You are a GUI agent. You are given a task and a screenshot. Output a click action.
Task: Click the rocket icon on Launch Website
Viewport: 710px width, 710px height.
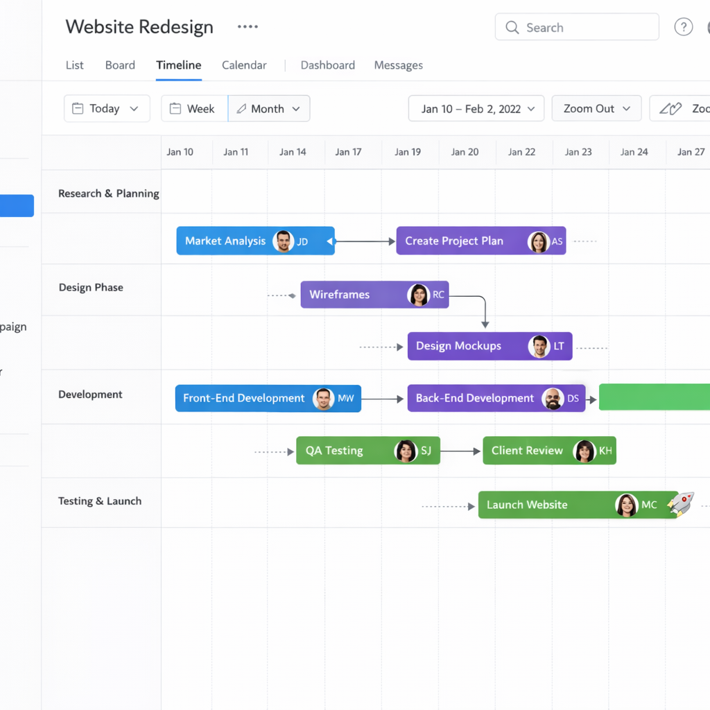681,505
